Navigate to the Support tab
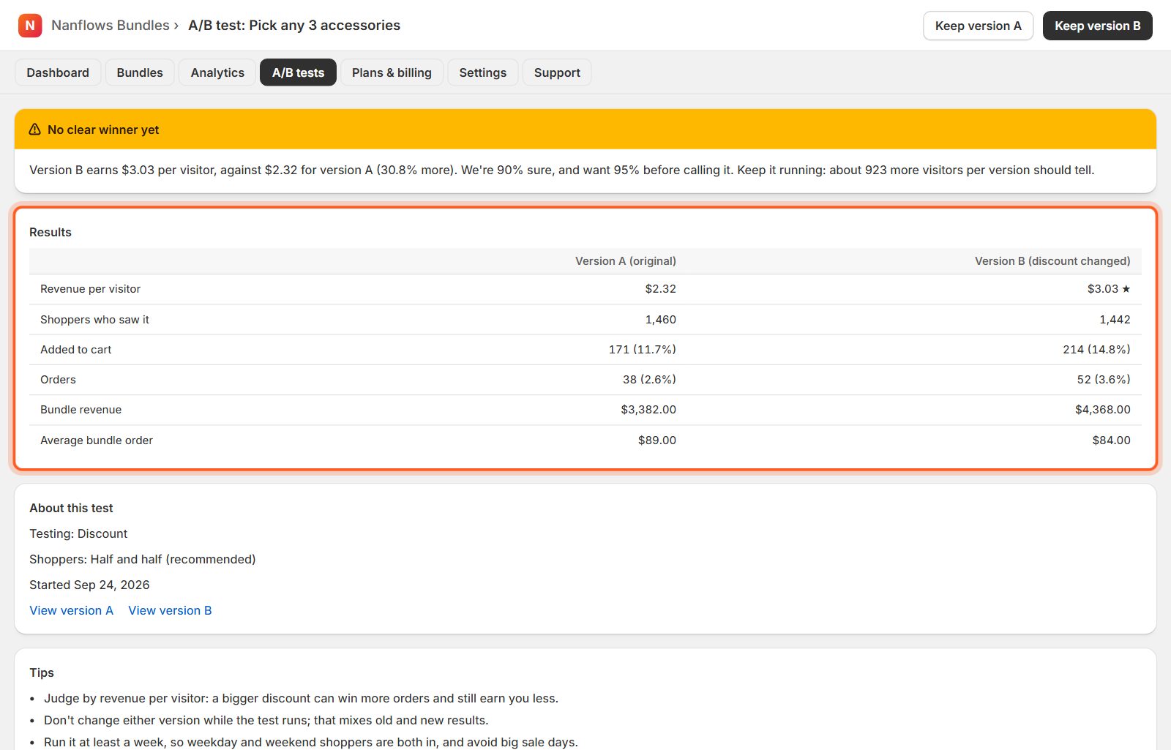This screenshot has height=750, width=1171. tap(557, 72)
